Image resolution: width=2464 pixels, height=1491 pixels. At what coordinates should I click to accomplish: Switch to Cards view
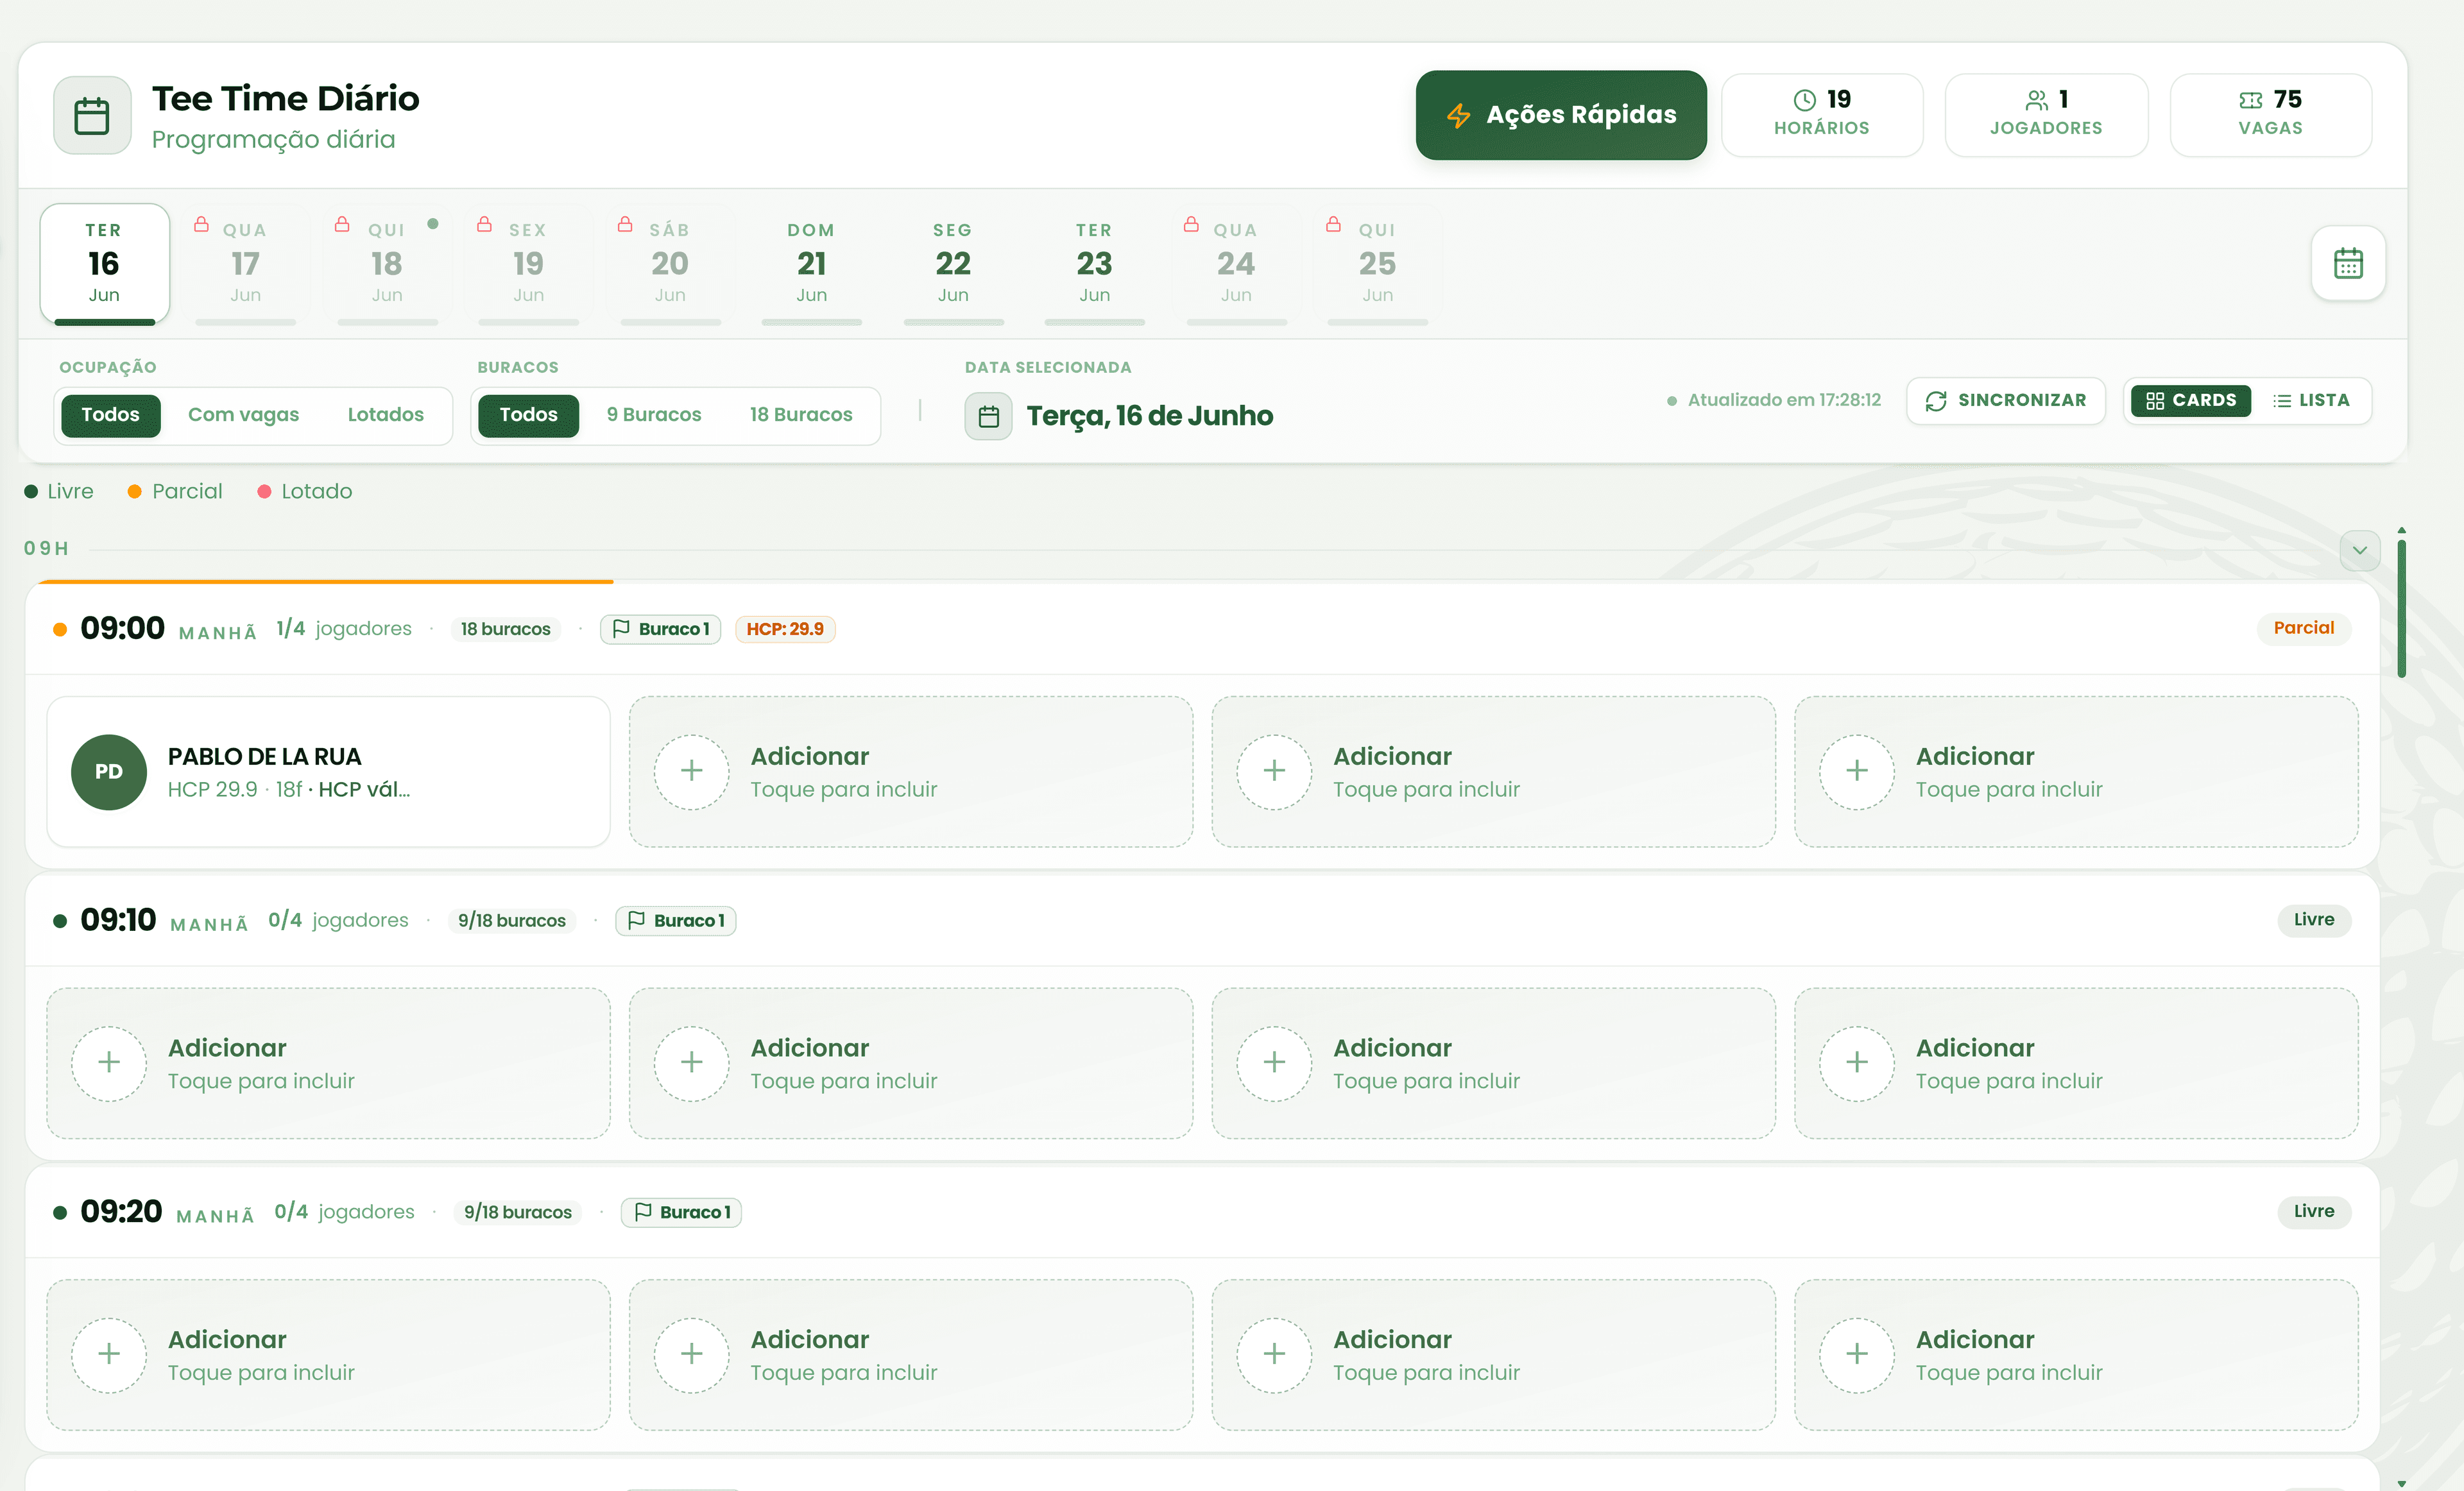[x=2190, y=401]
